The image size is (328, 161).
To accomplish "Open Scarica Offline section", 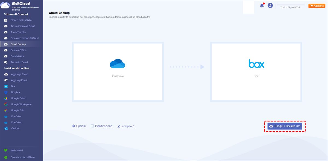I will pos(19,50).
